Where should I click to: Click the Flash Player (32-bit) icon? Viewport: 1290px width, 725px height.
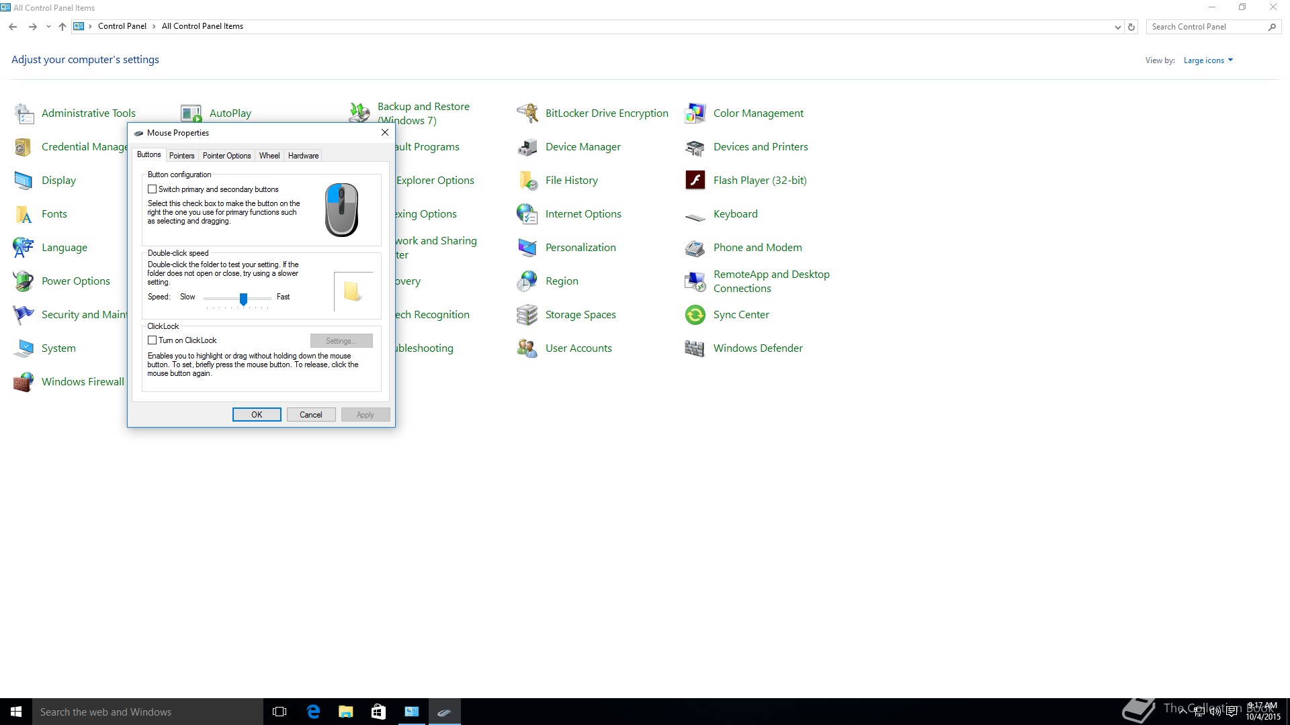click(695, 181)
